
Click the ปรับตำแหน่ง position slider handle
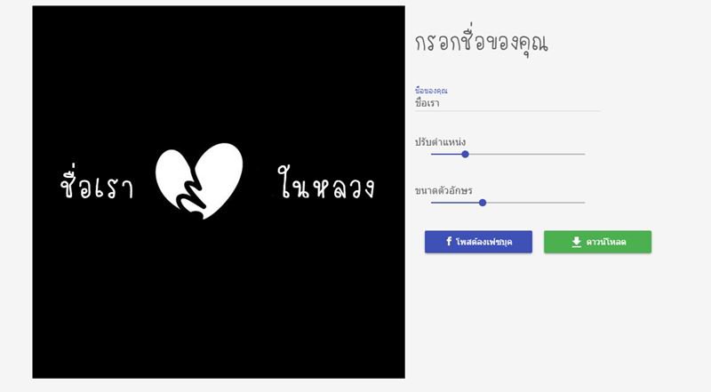[x=465, y=155]
